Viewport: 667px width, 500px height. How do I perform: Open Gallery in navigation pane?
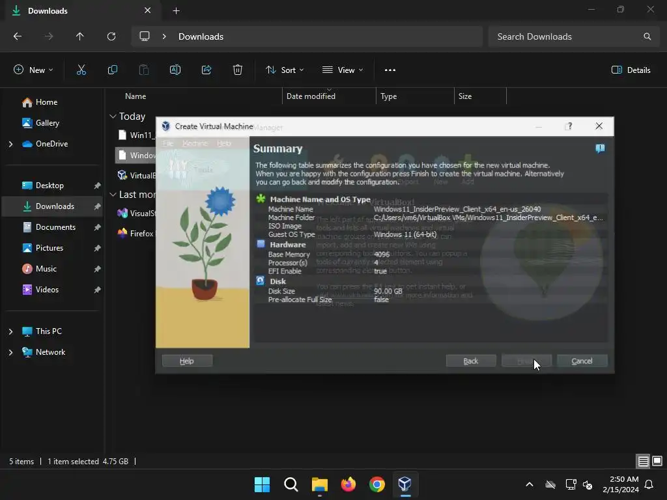(41, 123)
